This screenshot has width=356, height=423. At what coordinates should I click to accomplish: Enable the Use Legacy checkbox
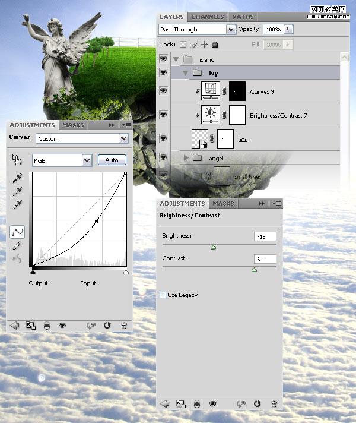163,295
